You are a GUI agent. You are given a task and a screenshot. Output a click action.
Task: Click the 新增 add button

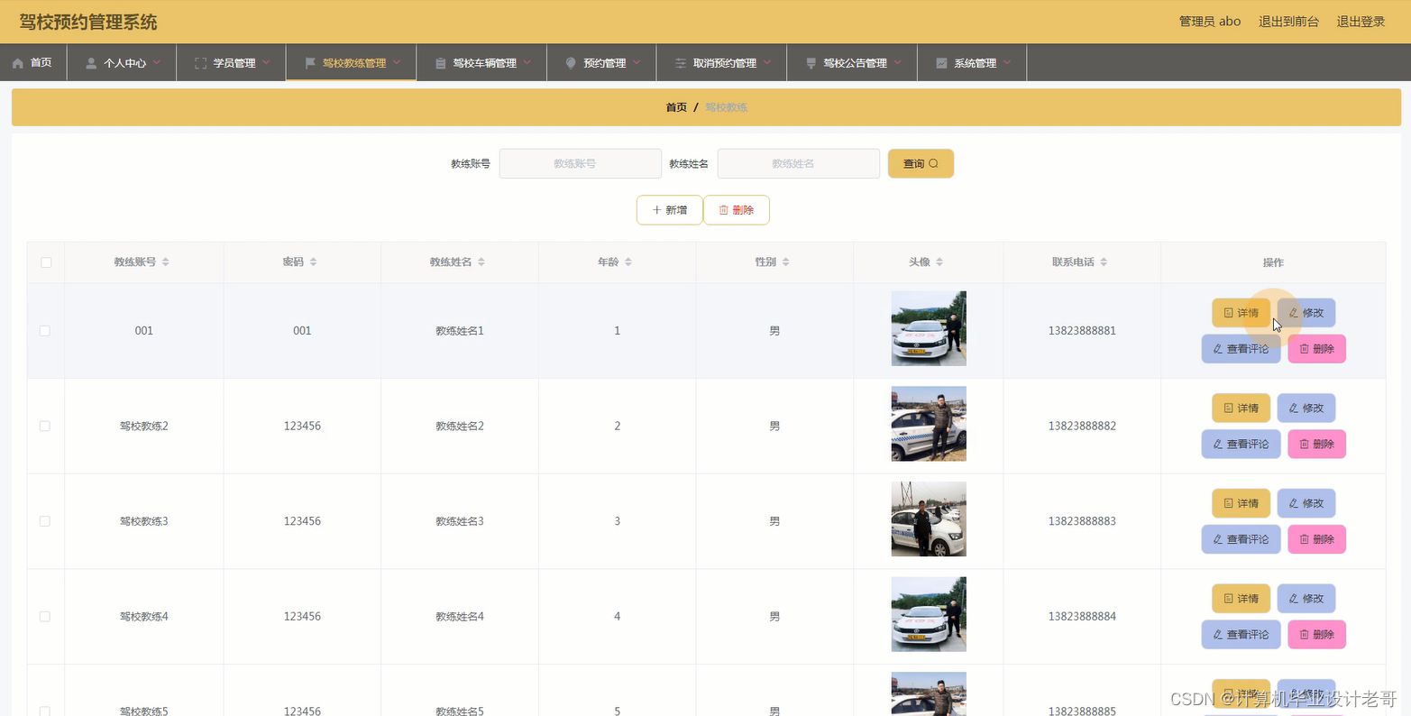pos(670,210)
